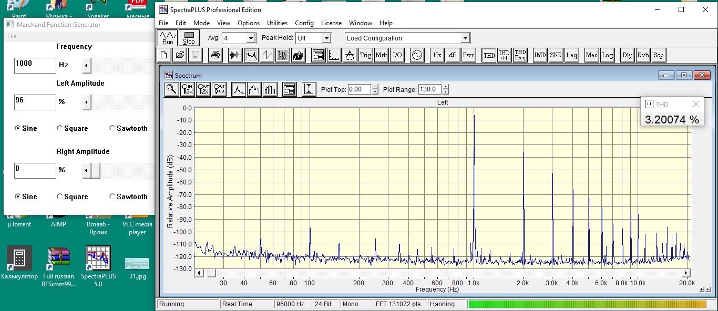This screenshot has height=311, width=718.
Task: Open the Utilities menu
Action: tap(277, 23)
